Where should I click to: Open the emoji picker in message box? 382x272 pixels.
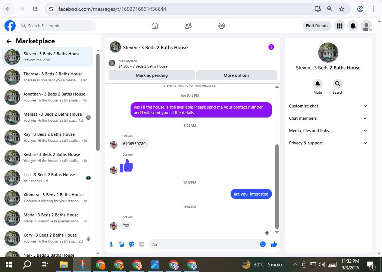coord(263,244)
